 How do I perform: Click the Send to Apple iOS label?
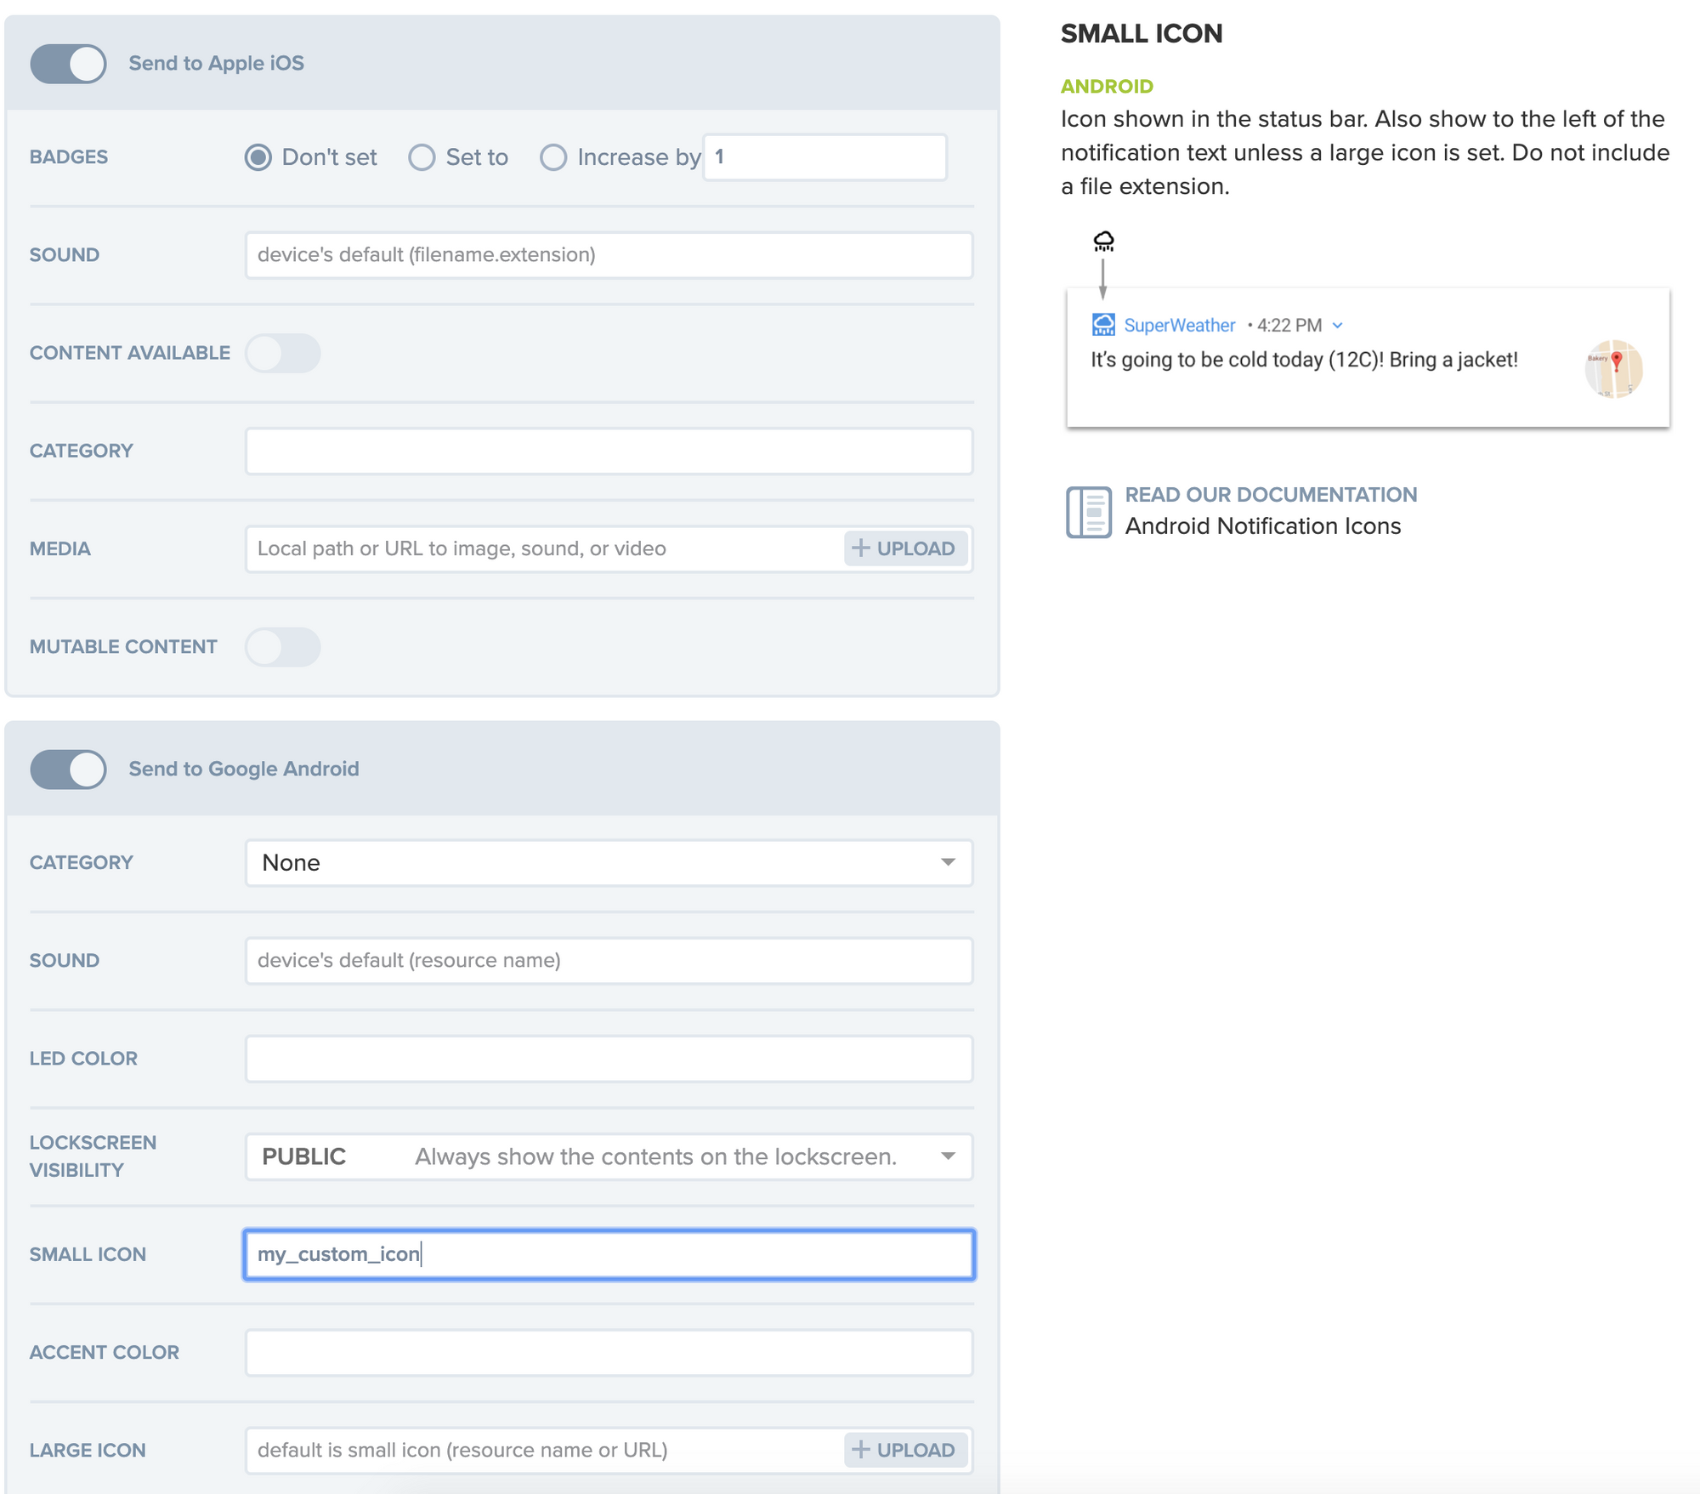216,64
